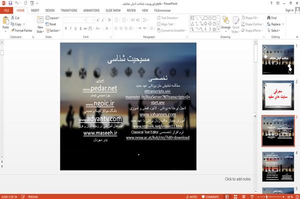This screenshot has width=300, height=199.
Task: Switch to the DESIGN tab
Action: tap(50, 10)
